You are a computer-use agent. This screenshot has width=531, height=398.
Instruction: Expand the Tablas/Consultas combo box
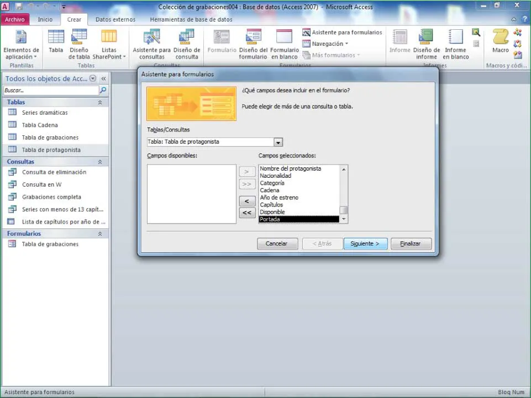click(278, 142)
